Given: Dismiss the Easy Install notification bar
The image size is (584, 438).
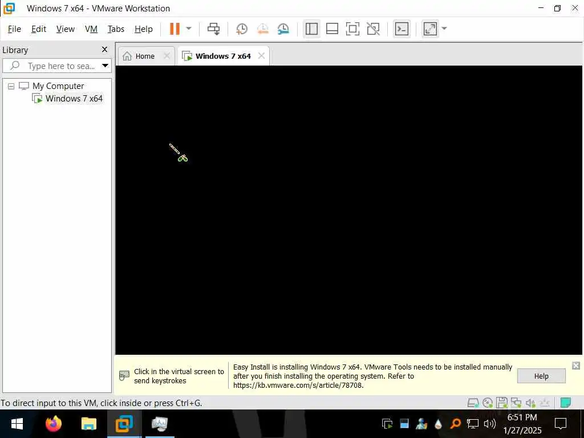Looking at the screenshot, I should pyautogui.click(x=576, y=366).
